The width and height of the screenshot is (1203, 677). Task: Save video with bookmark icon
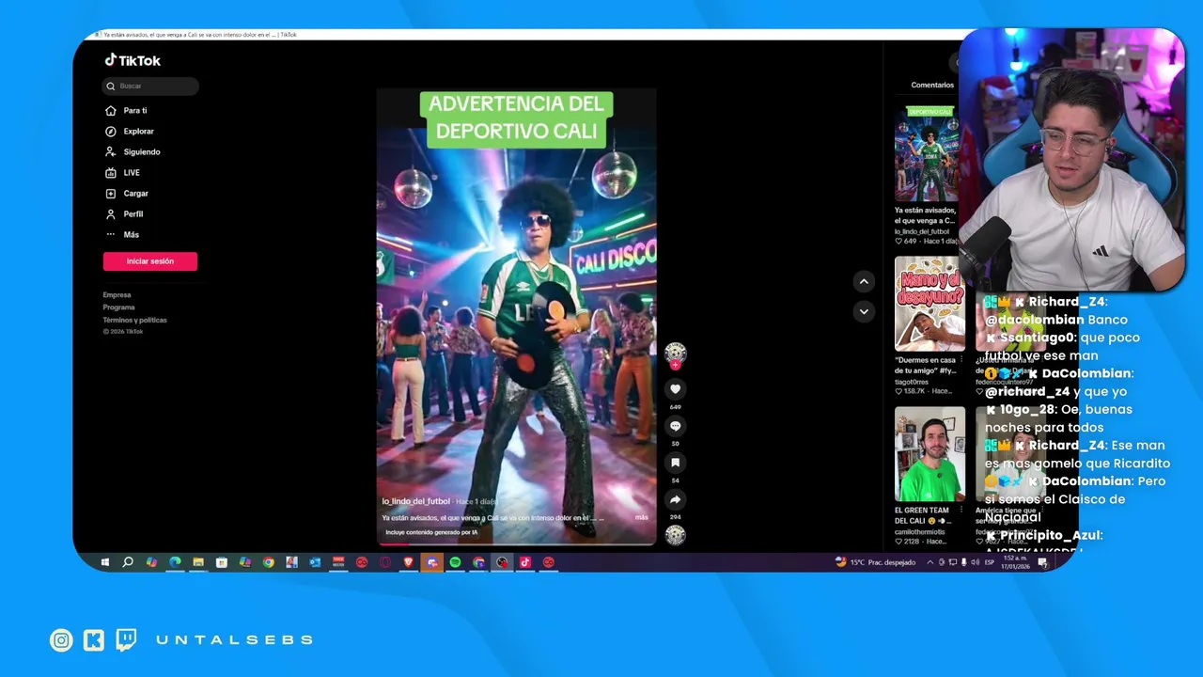[x=675, y=463]
